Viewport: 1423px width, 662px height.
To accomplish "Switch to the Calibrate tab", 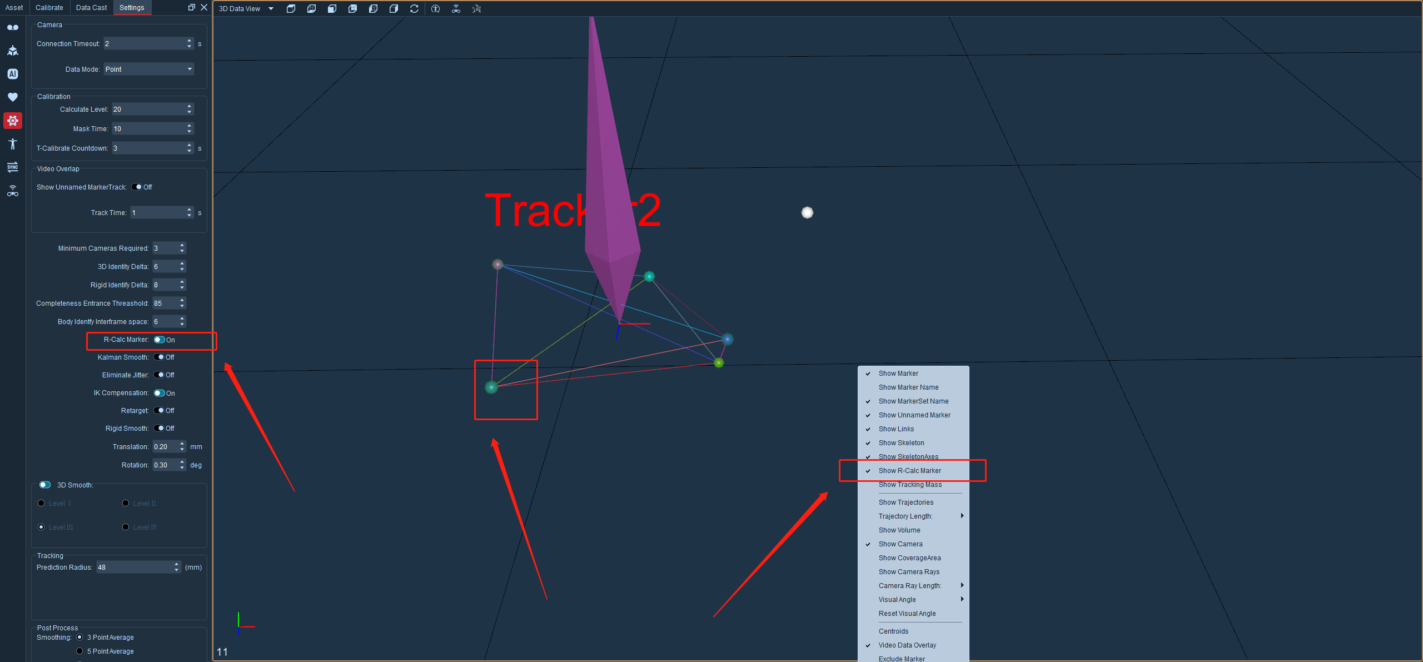I will pos(49,7).
